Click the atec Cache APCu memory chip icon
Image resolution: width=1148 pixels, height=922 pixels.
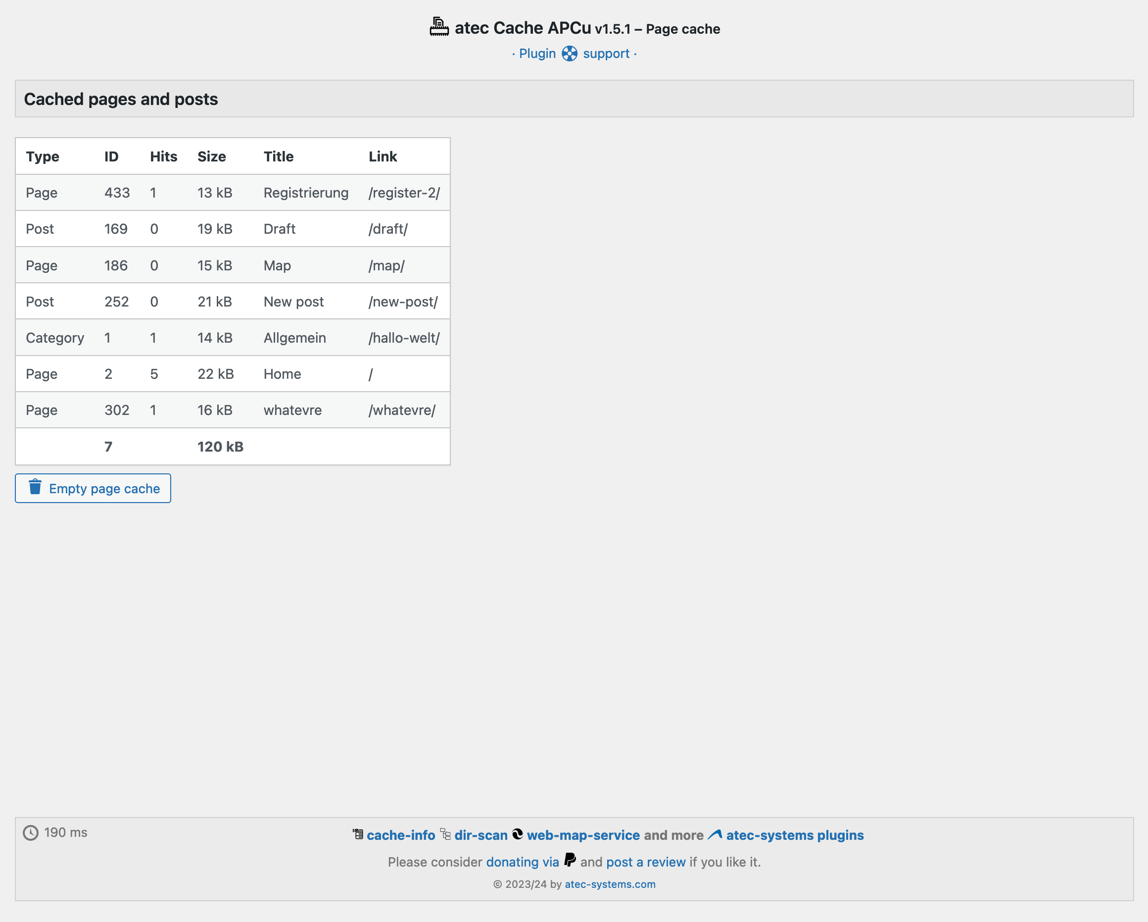439,27
